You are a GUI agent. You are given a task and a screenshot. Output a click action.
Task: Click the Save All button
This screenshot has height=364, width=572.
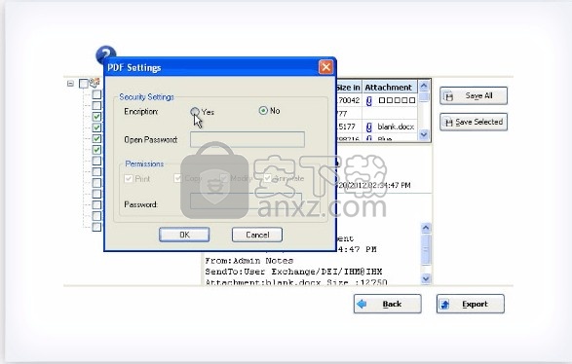(474, 95)
